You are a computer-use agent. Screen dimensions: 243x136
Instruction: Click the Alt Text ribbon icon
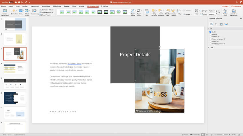coord(147,12)
